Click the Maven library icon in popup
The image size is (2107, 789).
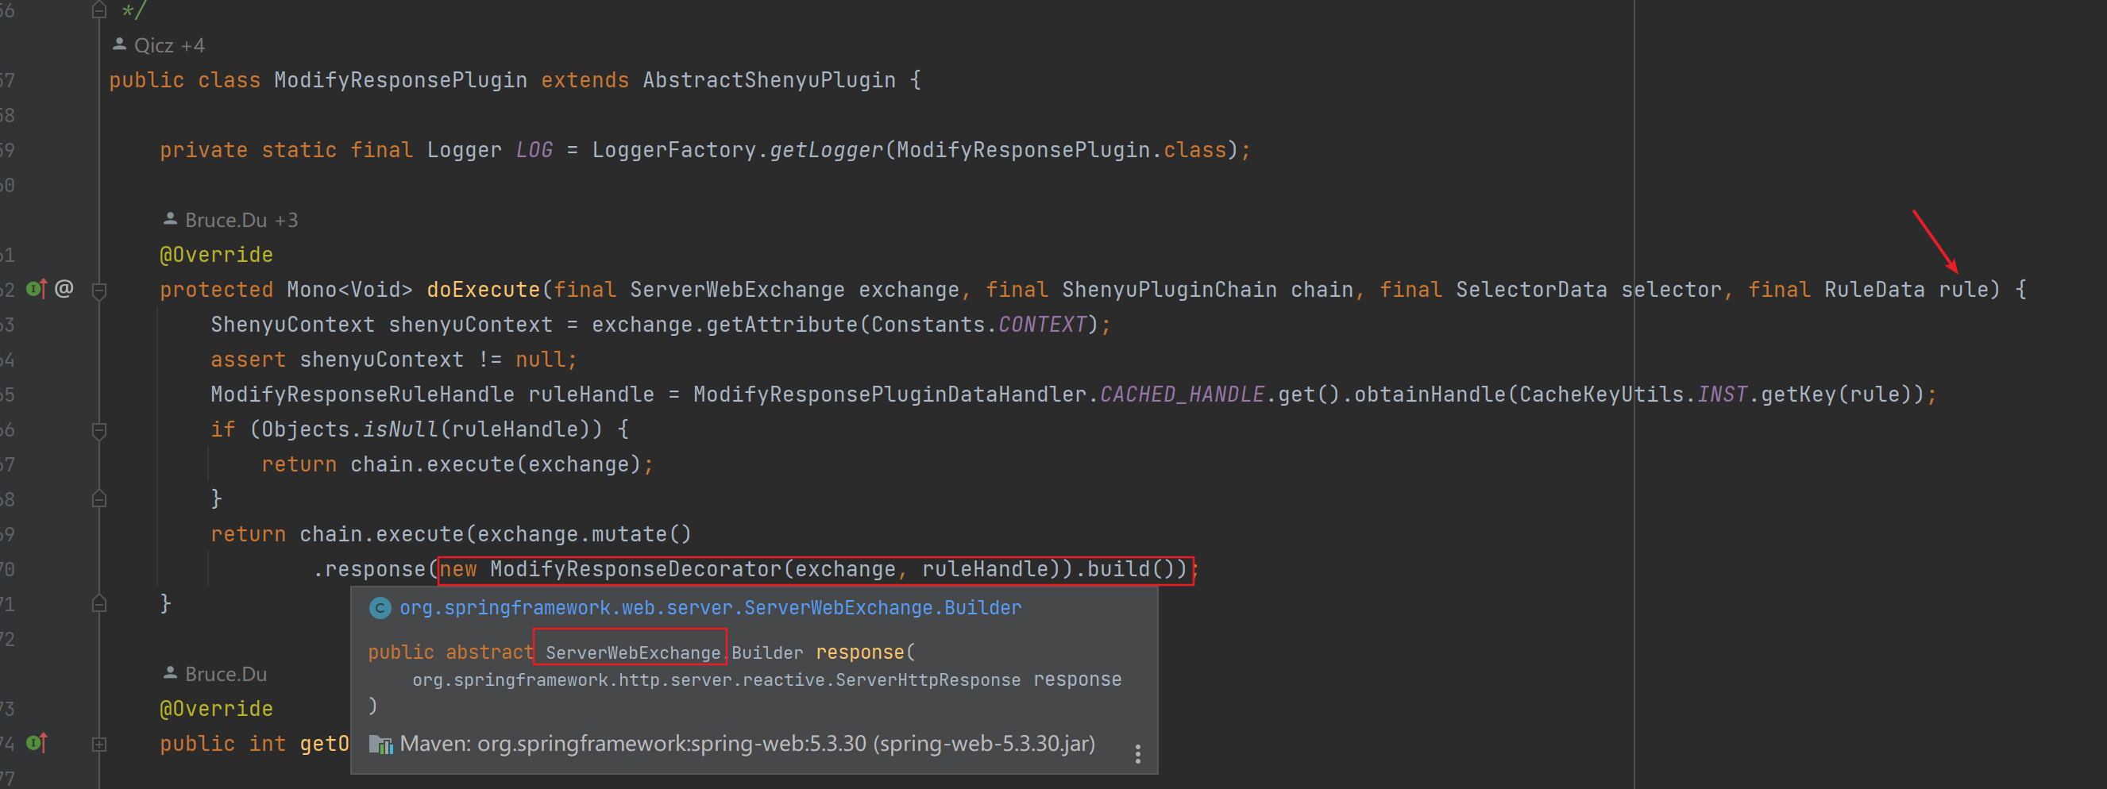pos(380,744)
